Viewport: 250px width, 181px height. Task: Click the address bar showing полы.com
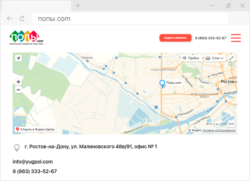130,19
